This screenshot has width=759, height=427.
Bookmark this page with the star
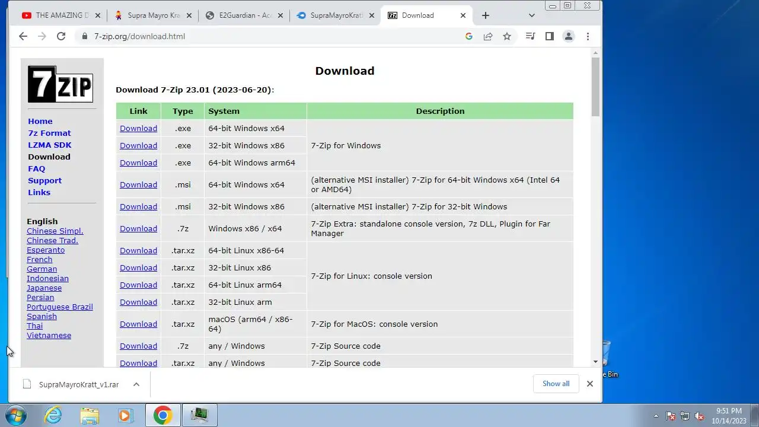click(507, 36)
